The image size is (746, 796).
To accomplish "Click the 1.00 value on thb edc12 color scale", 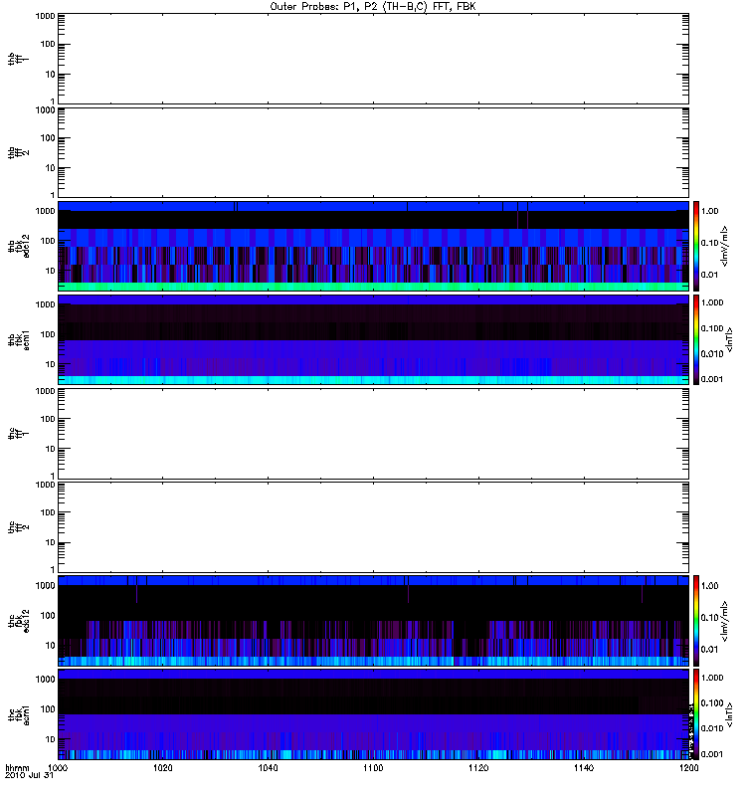I will 709,211.
